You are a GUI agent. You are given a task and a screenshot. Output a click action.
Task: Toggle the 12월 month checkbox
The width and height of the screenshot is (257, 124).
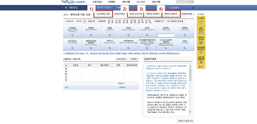(x=146, y=22)
